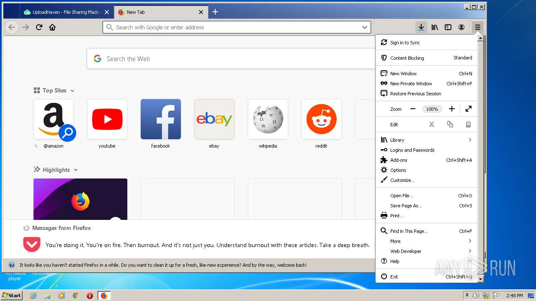Click the Pocket icon in messages
536x301 pixels.
(32, 245)
